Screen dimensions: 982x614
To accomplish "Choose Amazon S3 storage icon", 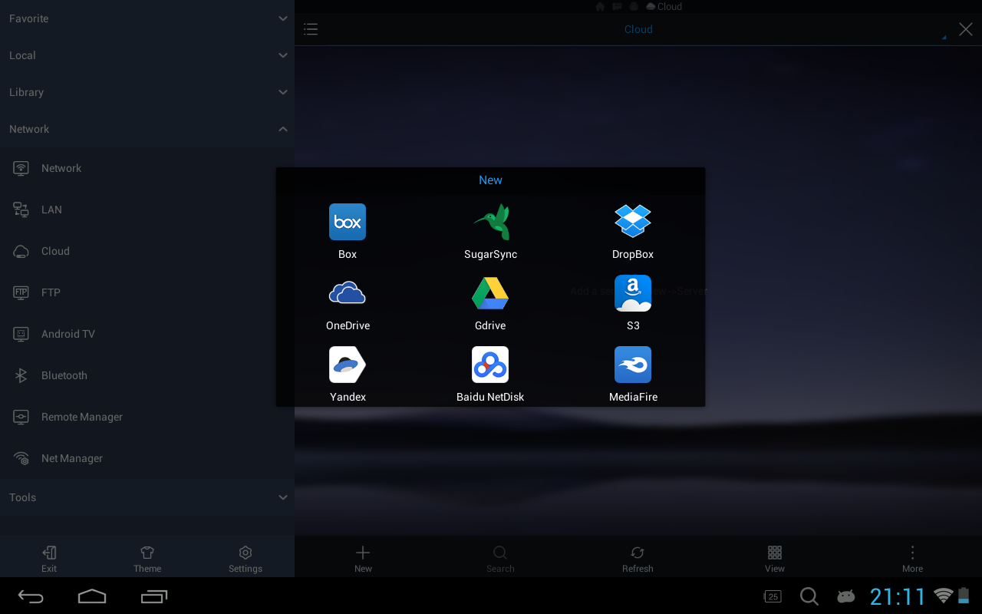I will [633, 294].
